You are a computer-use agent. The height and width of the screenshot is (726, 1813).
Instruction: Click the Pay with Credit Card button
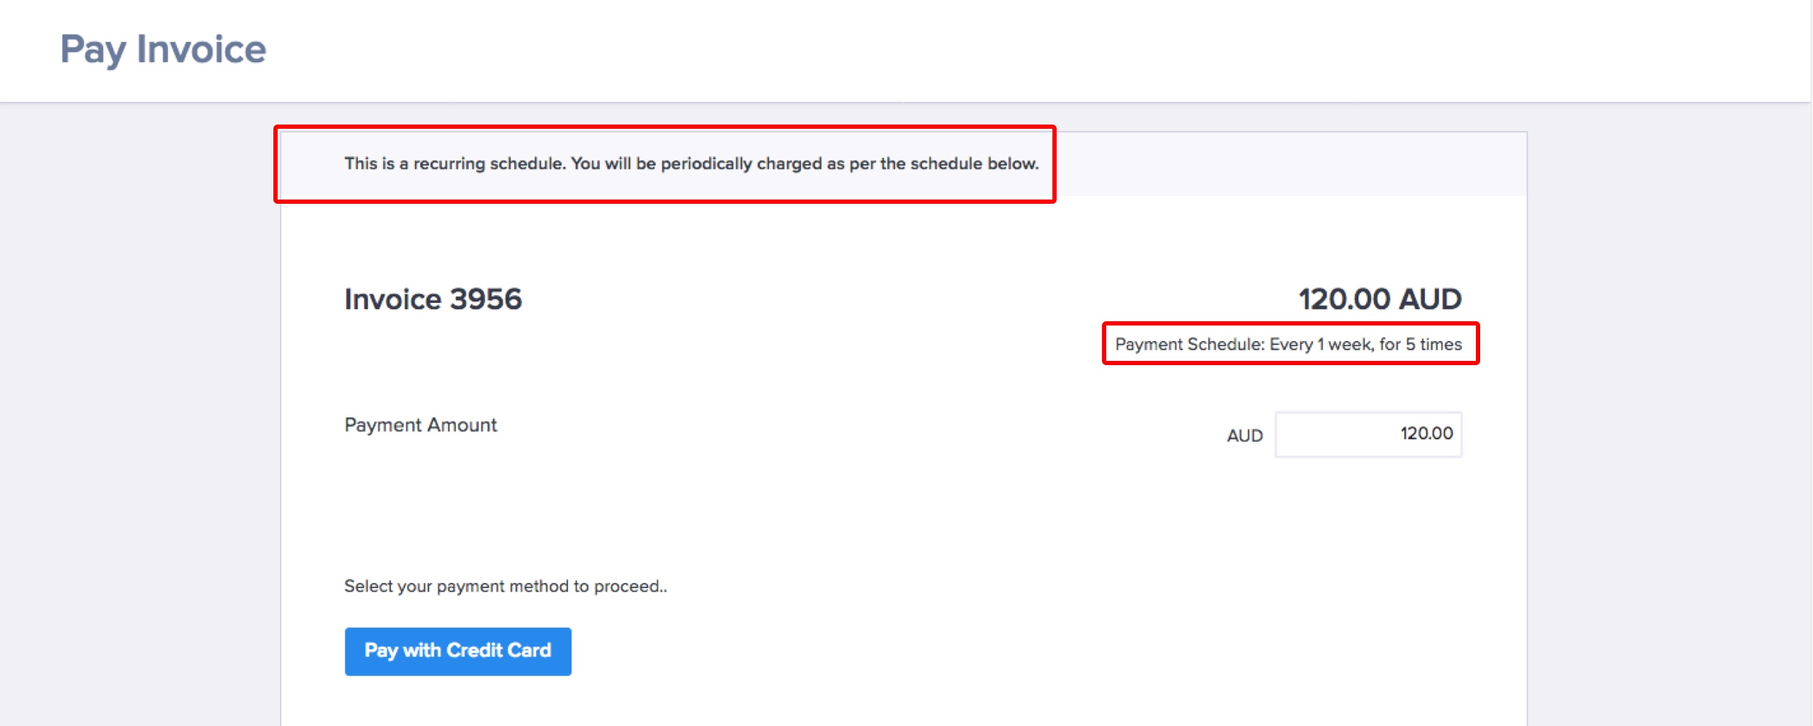[x=457, y=651]
